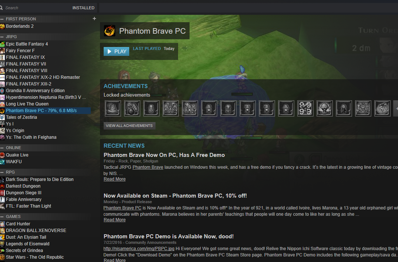Click the FINAL FANTASY IX icon
The height and width of the screenshot is (262, 398).
pyautogui.click(x=2, y=57)
